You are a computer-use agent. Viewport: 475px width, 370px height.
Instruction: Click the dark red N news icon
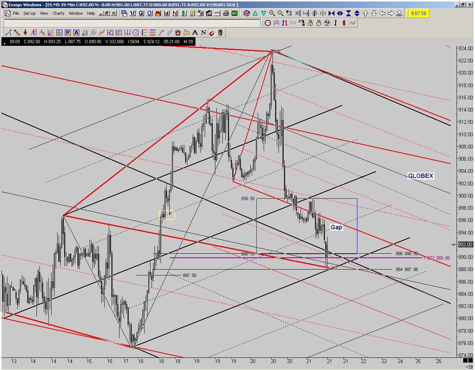point(175,13)
